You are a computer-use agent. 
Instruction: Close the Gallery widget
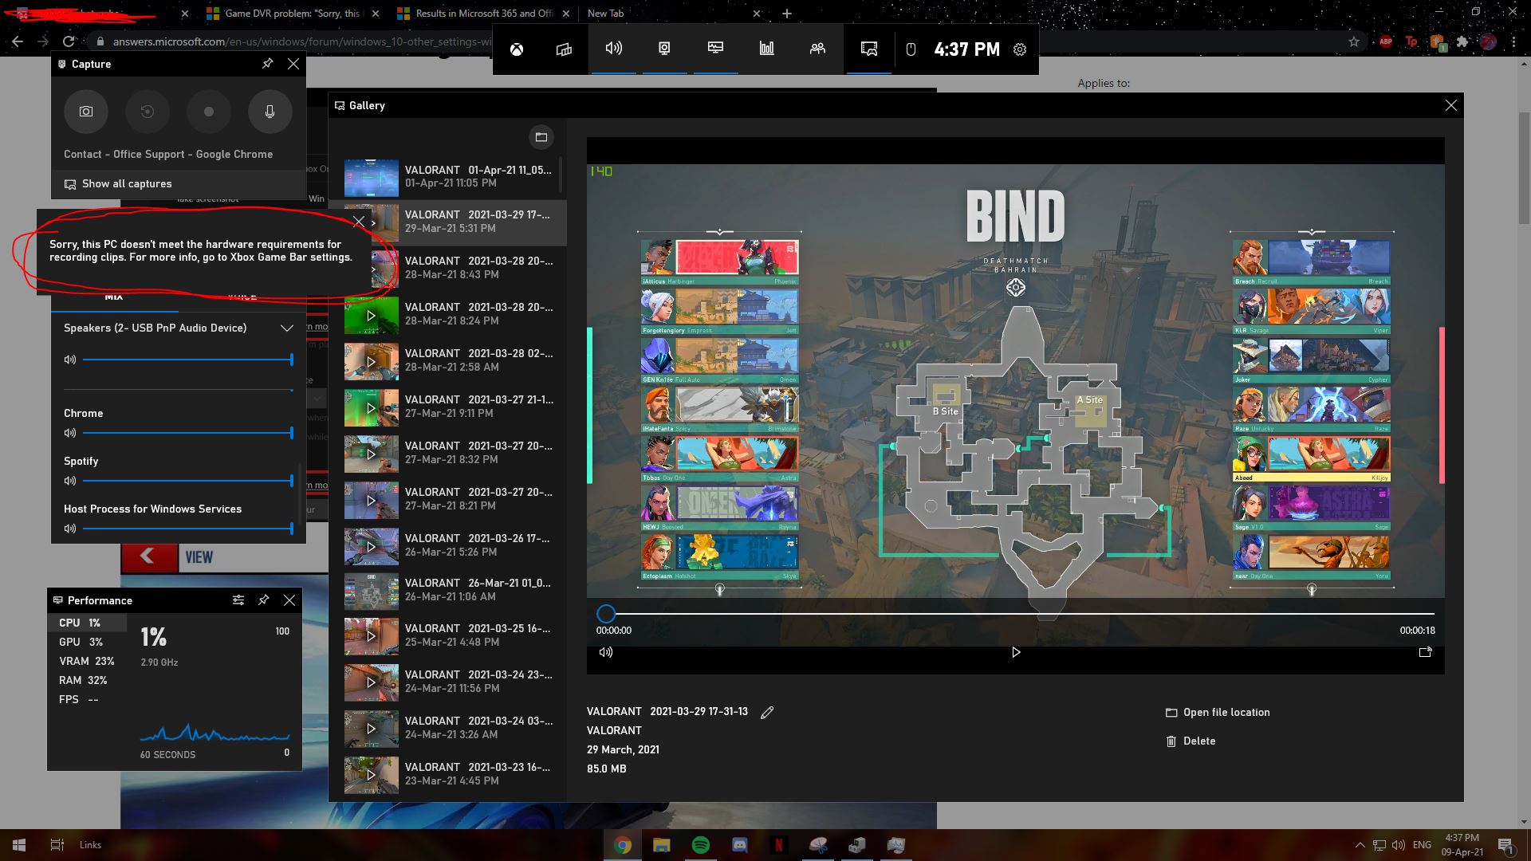click(x=1450, y=105)
